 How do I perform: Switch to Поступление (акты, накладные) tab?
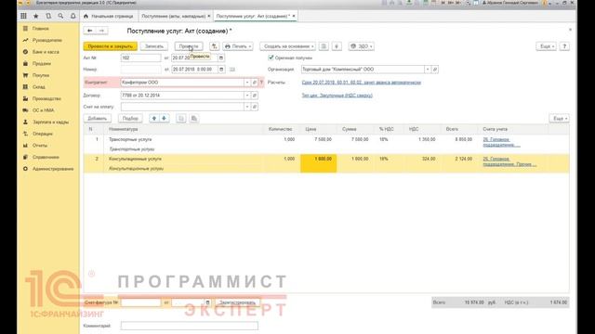click(176, 16)
